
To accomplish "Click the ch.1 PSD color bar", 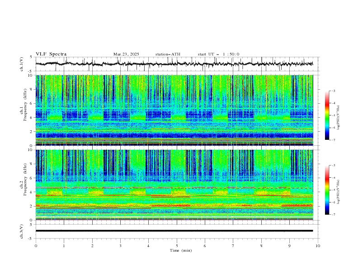I will tap(327, 115).
